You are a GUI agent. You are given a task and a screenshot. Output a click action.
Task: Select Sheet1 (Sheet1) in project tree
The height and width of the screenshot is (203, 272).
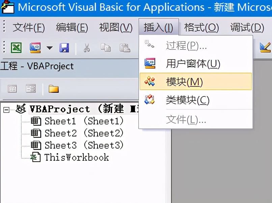tap(84, 121)
